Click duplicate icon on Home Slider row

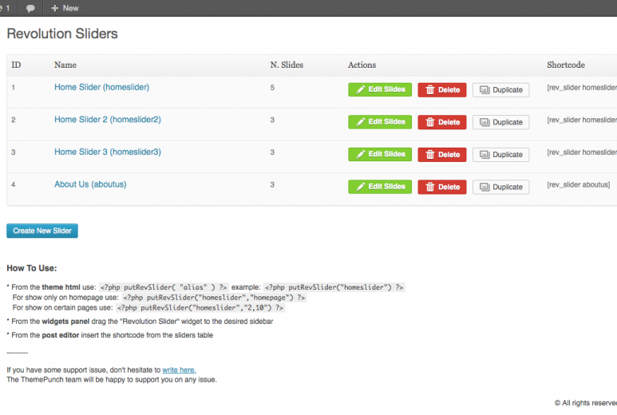tap(485, 89)
